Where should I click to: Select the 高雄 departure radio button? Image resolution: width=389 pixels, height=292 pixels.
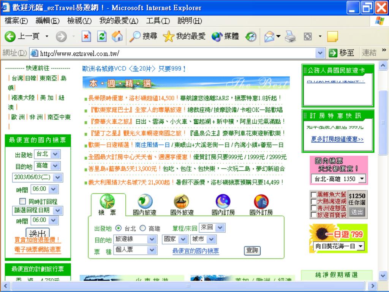point(143,228)
